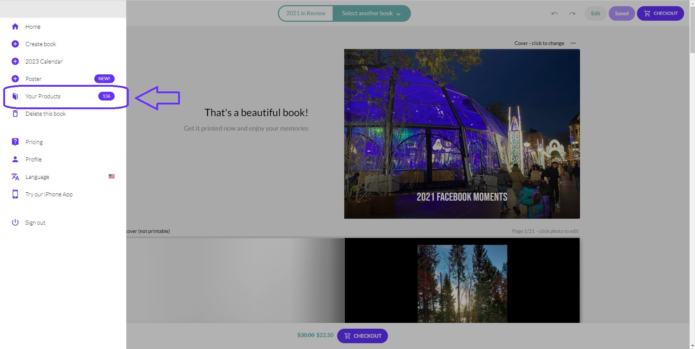Click the Edit button in header
695x349 pixels.
coord(596,13)
